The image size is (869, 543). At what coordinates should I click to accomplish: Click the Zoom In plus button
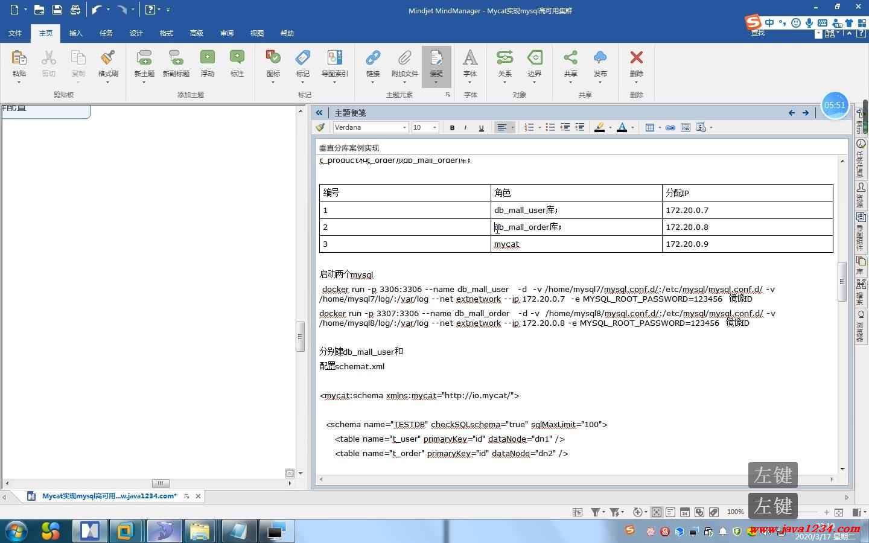tap(826, 512)
